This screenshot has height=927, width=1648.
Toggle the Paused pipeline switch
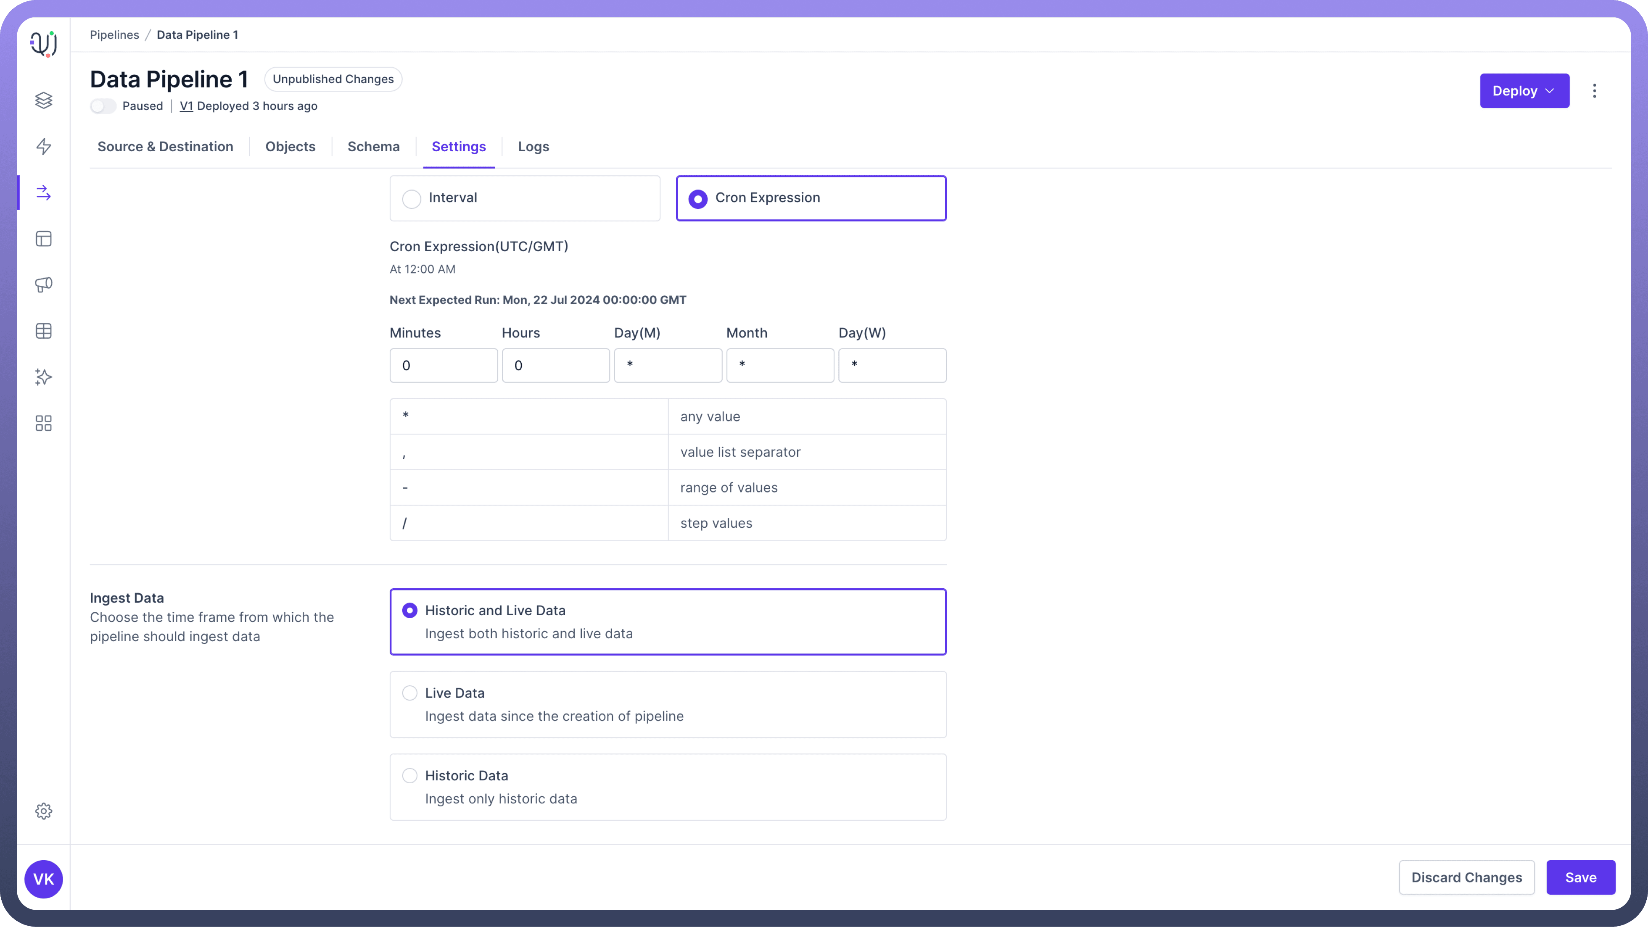pos(103,106)
